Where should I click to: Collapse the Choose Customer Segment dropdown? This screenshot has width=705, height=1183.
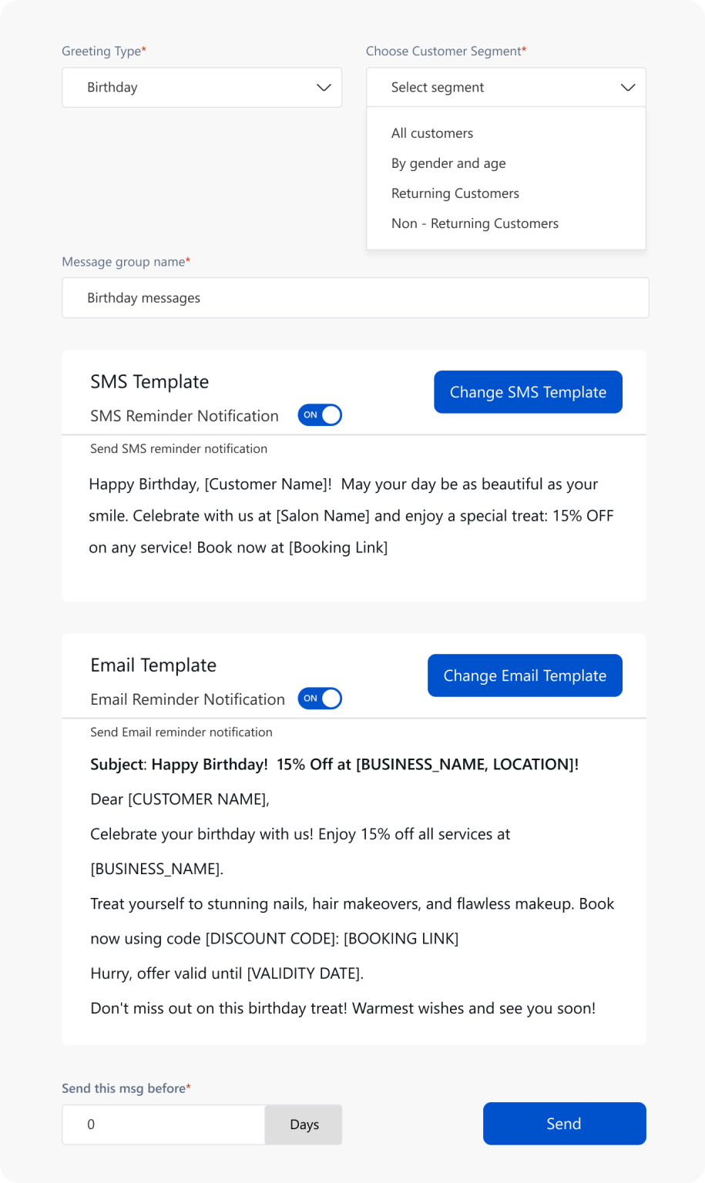pos(627,87)
